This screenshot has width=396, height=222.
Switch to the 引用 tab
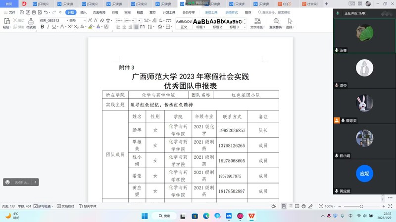click(115, 12)
